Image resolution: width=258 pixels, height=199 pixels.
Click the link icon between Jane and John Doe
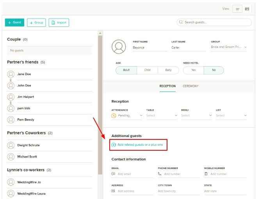click(11, 80)
